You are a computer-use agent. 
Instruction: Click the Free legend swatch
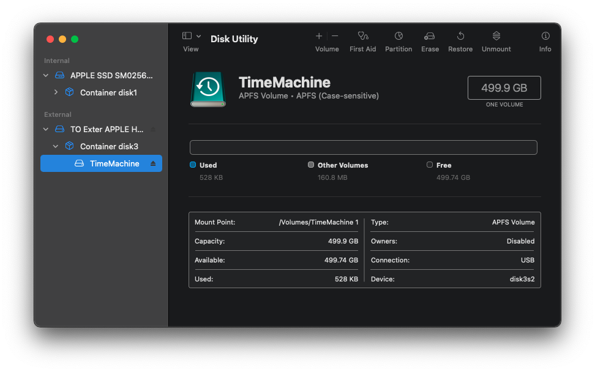tap(430, 165)
